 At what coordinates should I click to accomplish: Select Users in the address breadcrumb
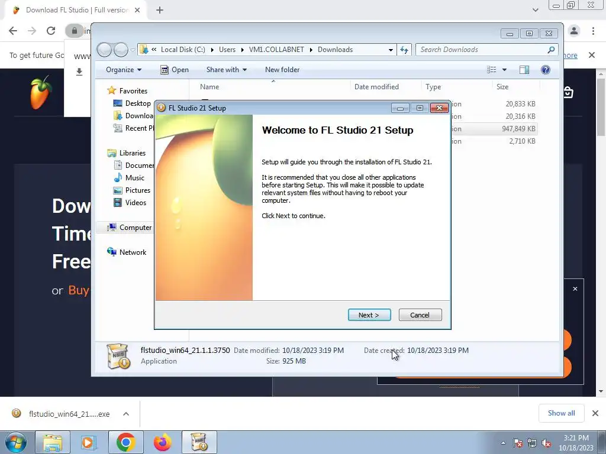pyautogui.click(x=227, y=50)
